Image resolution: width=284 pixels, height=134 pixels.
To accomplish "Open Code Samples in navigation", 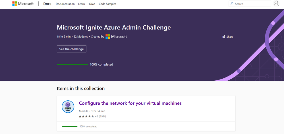I will pos(107,4).
